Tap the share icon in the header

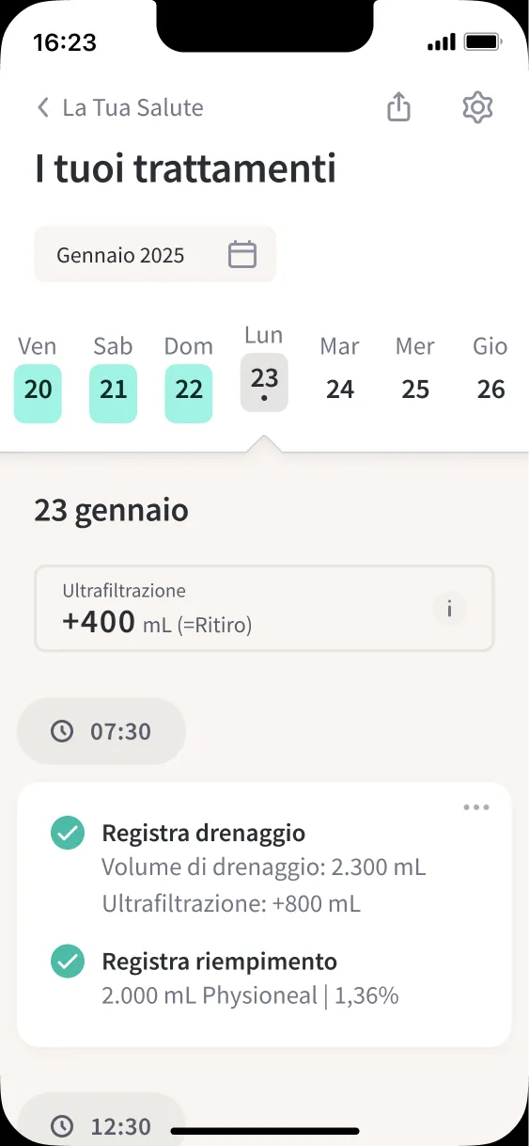coord(399,107)
